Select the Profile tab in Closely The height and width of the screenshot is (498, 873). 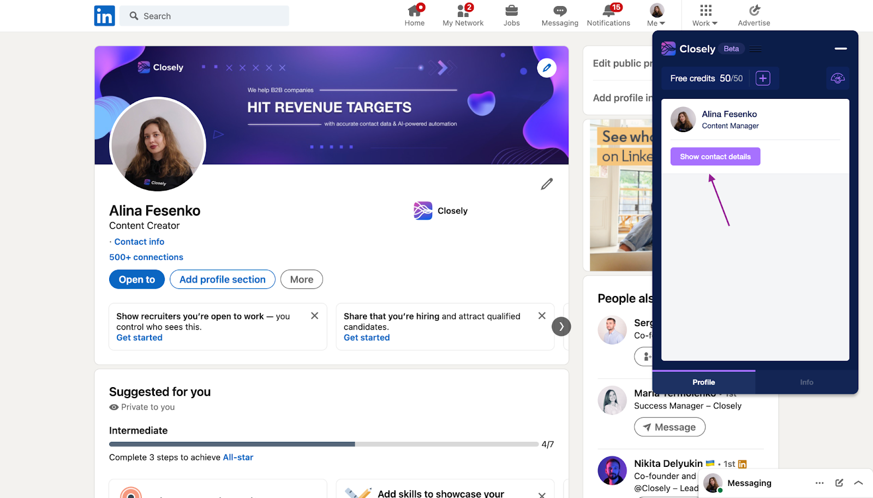coord(703,382)
